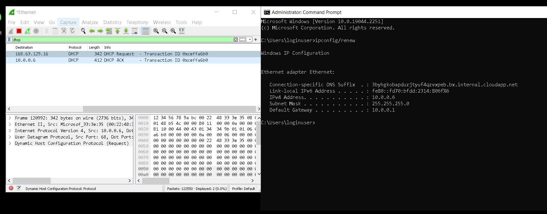Image resolution: width=547 pixels, height=214 pixels.
Task: Open capture options gear icon
Action: click(36, 31)
